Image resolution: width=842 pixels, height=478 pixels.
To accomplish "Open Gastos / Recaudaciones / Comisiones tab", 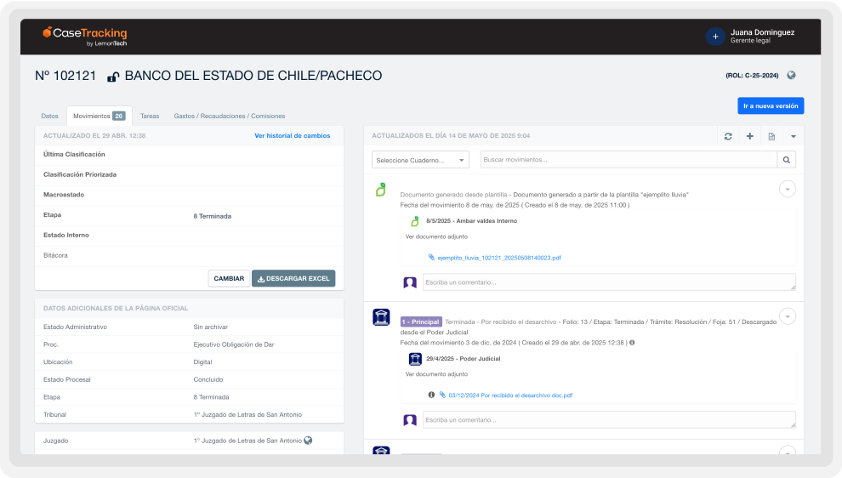I will (x=229, y=116).
